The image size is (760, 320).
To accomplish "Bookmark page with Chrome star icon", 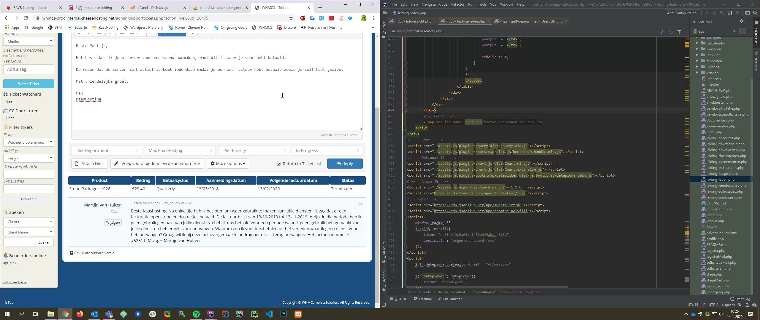I will (x=291, y=18).
